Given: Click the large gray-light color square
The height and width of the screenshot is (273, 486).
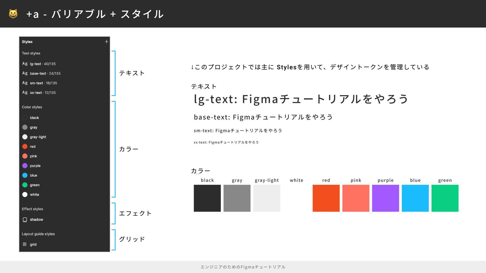Looking at the screenshot, I should tap(267, 198).
